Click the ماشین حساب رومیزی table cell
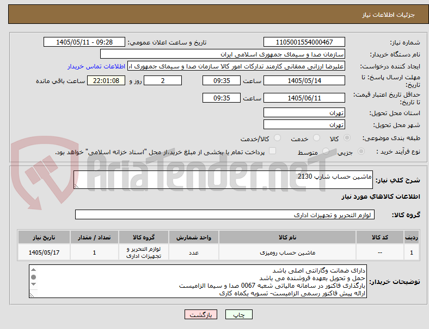The width and height of the screenshot is (429, 329). tap(287, 252)
